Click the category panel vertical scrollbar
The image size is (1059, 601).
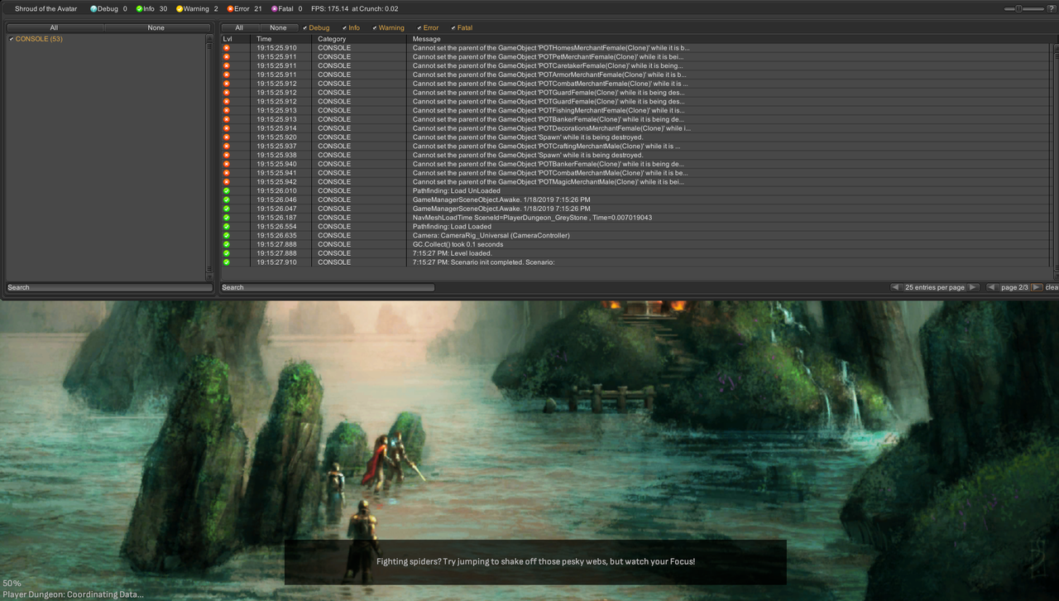click(209, 156)
